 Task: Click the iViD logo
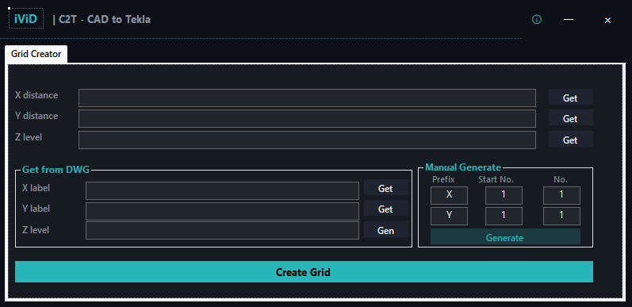[26, 18]
